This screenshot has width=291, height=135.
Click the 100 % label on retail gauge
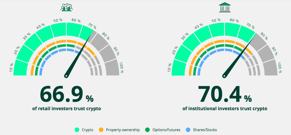click(122, 67)
